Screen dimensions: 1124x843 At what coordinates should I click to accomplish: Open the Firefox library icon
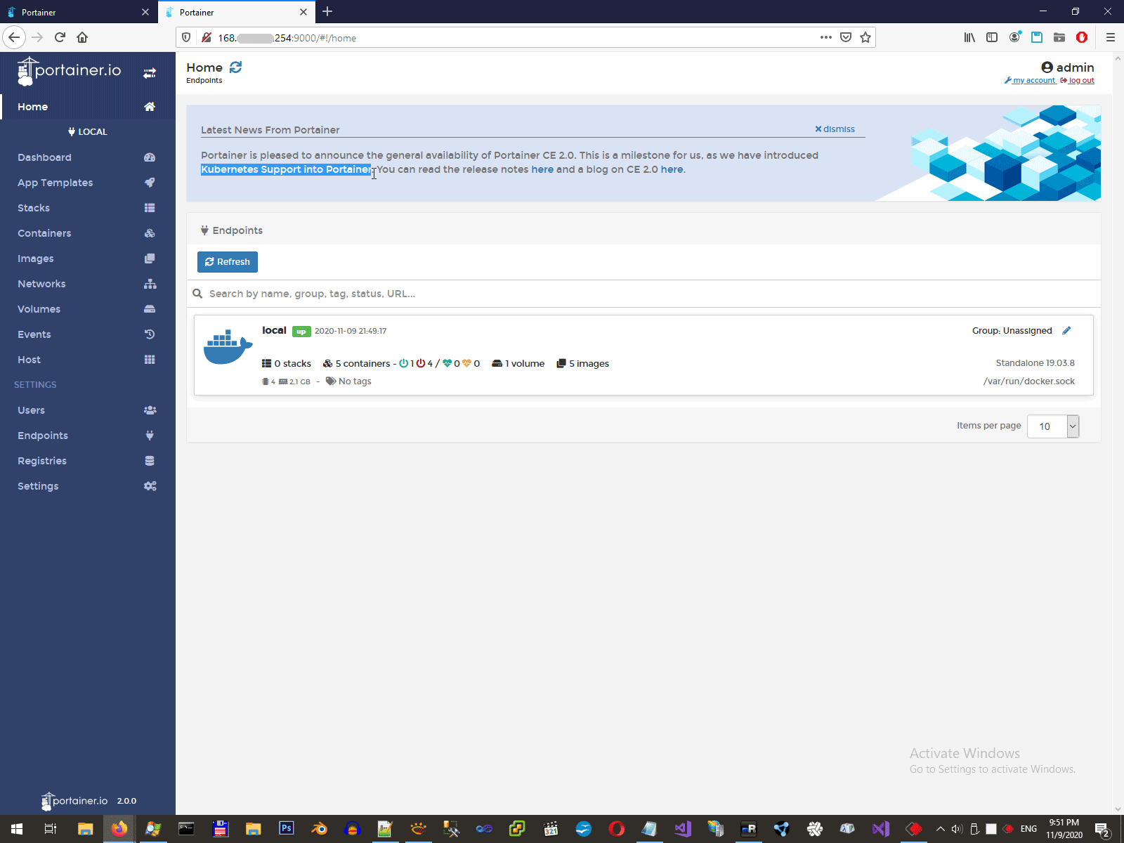point(969,37)
